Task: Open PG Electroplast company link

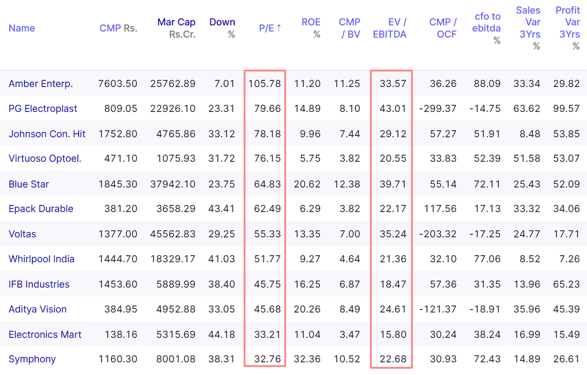Action: click(43, 109)
